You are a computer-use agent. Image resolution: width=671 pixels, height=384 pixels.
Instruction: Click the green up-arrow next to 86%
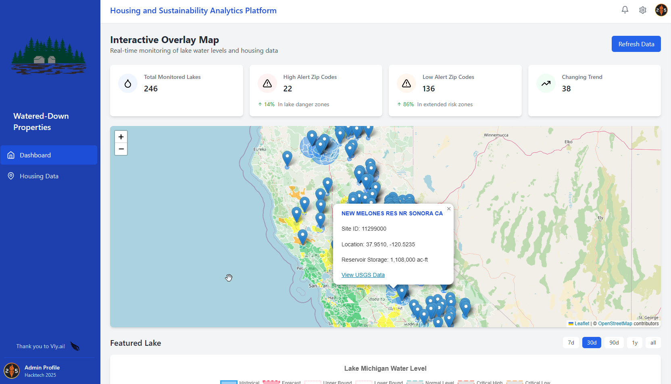coord(399,104)
